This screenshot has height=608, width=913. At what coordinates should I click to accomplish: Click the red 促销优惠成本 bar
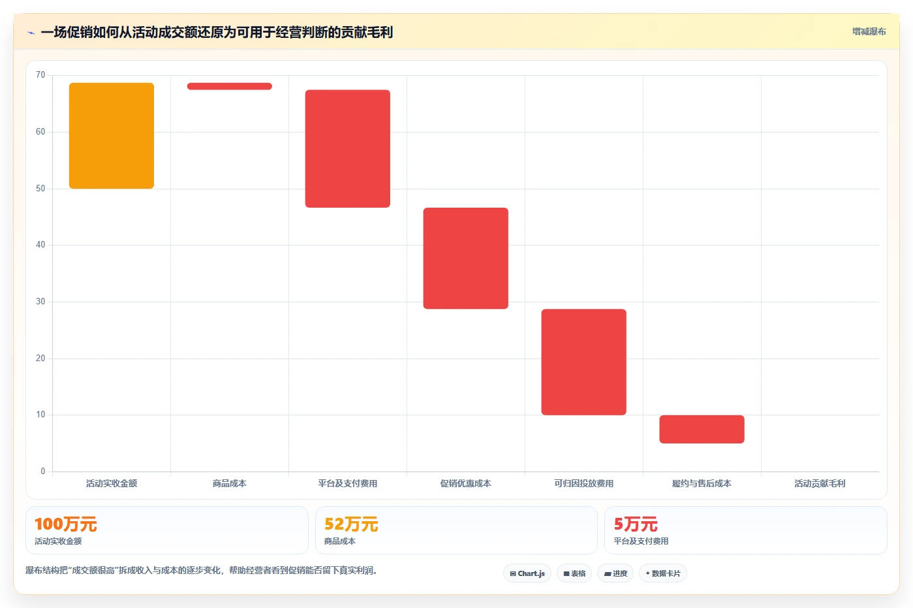[x=466, y=259]
